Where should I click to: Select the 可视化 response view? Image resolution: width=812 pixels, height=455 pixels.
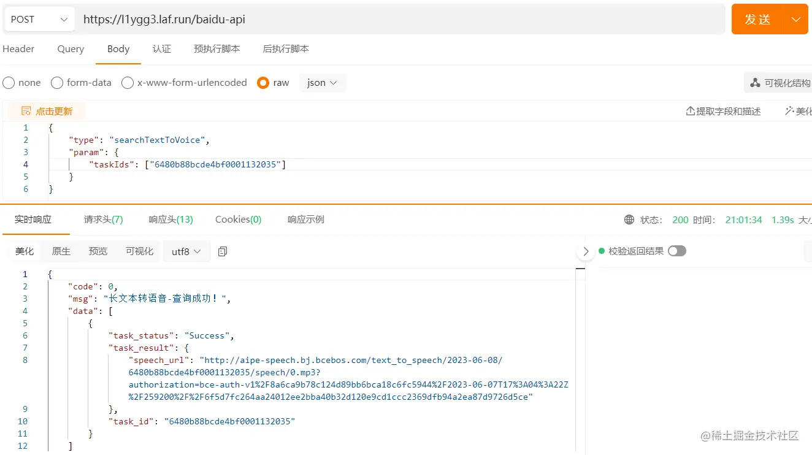[x=139, y=251]
